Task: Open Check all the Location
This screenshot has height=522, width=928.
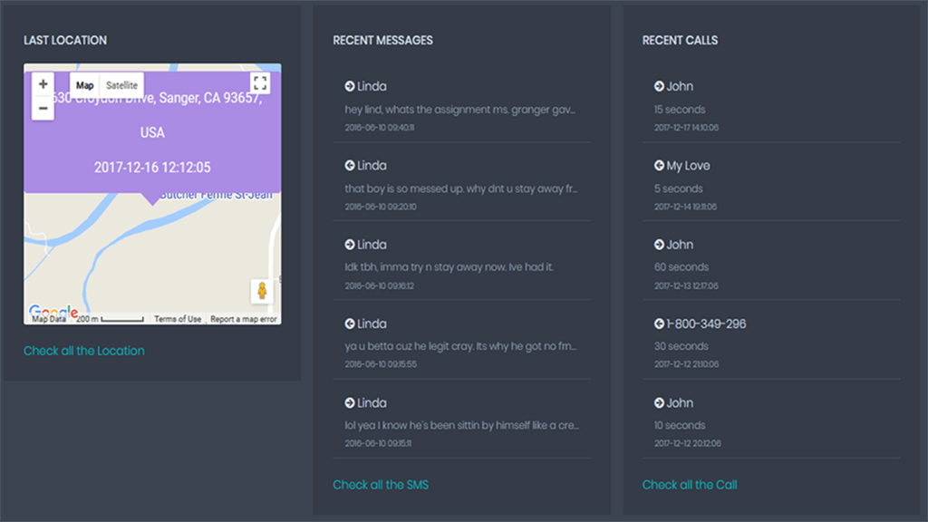Action: point(84,351)
